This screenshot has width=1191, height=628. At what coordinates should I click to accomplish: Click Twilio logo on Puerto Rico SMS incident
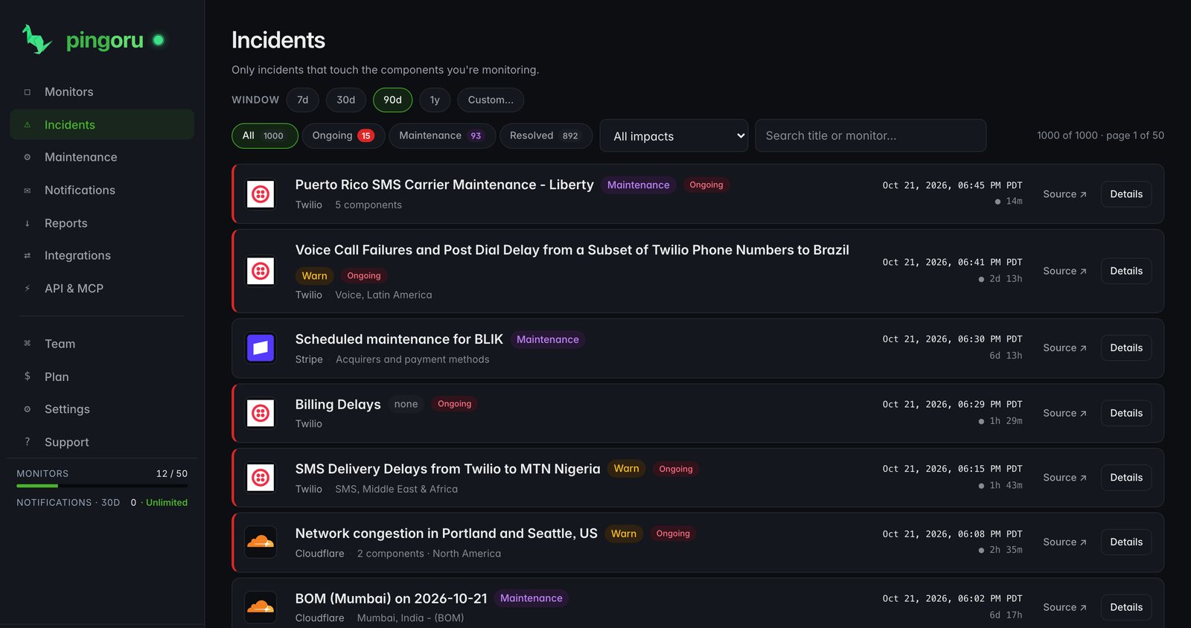point(261,194)
